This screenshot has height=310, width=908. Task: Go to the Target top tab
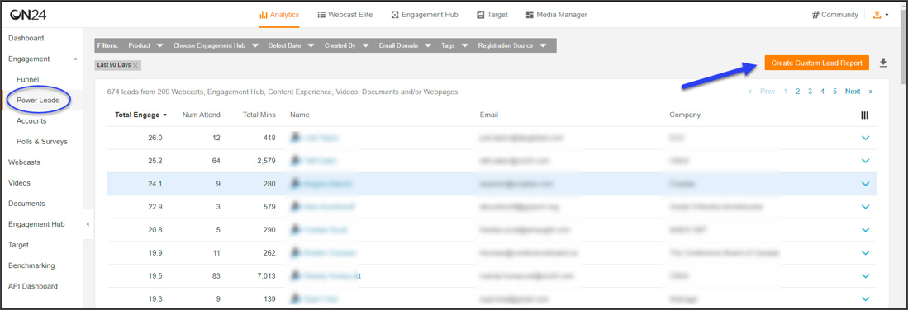click(x=492, y=15)
